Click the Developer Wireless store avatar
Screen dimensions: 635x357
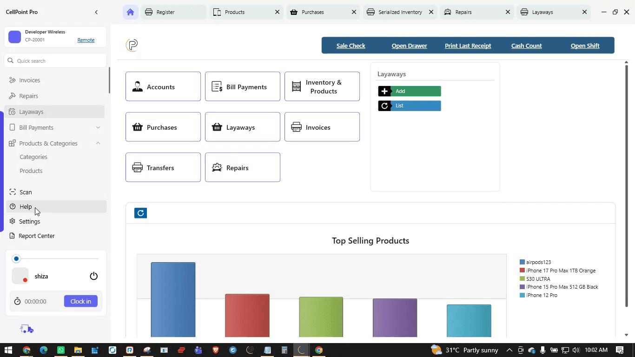click(x=15, y=37)
